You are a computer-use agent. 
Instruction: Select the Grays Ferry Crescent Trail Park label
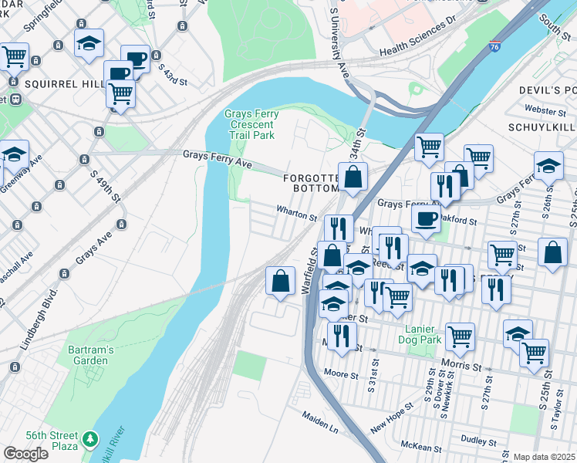[x=251, y=124]
